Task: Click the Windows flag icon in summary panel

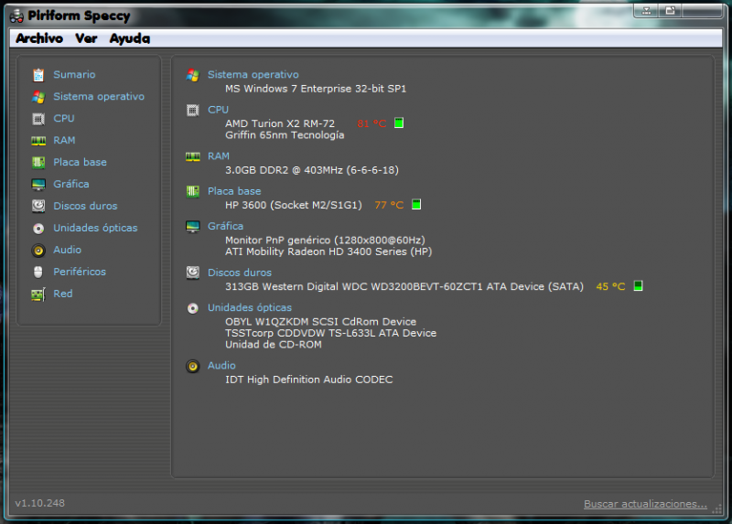Action: [x=193, y=75]
